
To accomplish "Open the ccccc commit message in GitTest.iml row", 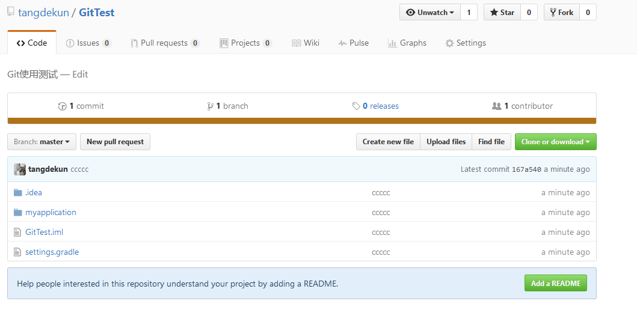I will [381, 232].
